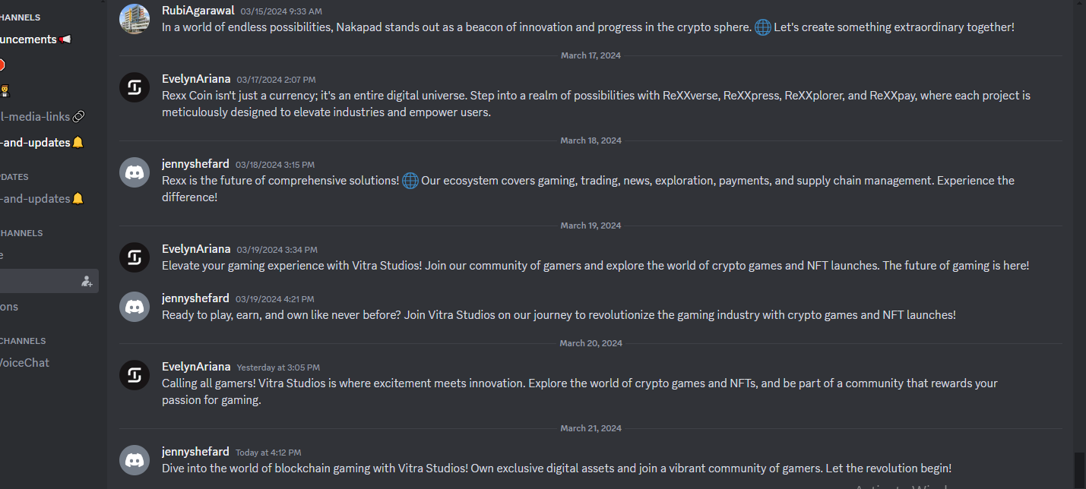Click jennyshefard's avatar on Today's message
This screenshot has width=1086, height=489.
[135, 460]
